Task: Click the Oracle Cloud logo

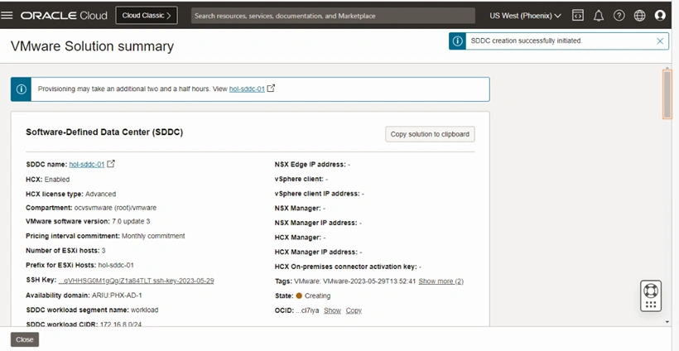Action: [64, 16]
